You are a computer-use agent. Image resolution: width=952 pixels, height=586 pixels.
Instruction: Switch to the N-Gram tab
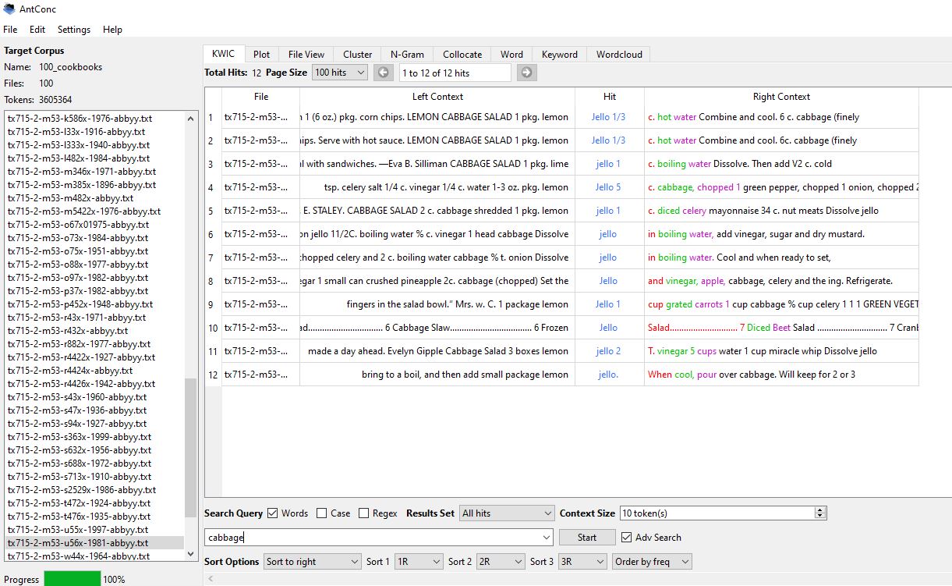point(407,55)
